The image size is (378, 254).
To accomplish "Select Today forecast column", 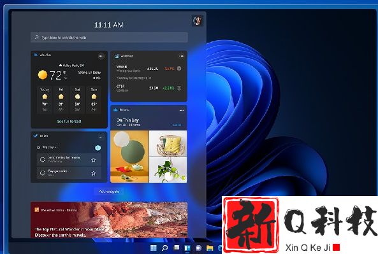I will pyautogui.click(x=45, y=100).
